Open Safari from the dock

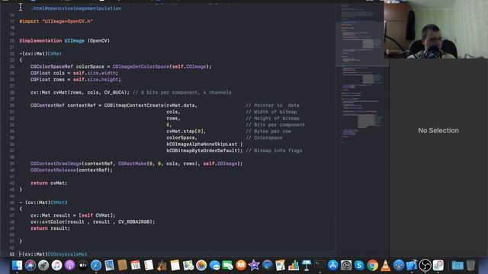[96, 266]
